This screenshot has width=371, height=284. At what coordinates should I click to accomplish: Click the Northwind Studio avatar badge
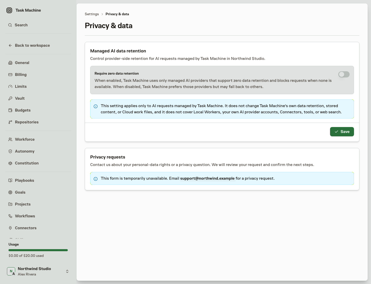(x=11, y=271)
